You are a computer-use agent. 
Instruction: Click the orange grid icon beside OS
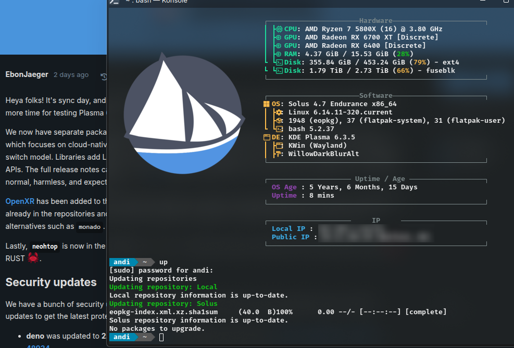point(267,104)
